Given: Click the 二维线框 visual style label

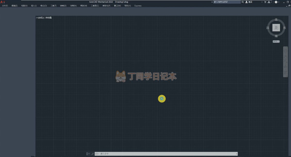Looking at the screenshot, I should point(47,18).
